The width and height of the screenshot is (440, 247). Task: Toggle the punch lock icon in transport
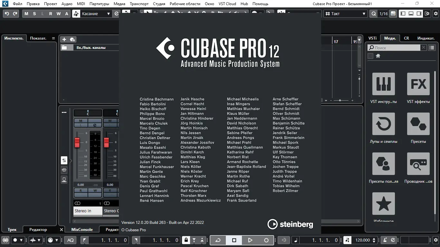pyautogui.click(x=186, y=240)
